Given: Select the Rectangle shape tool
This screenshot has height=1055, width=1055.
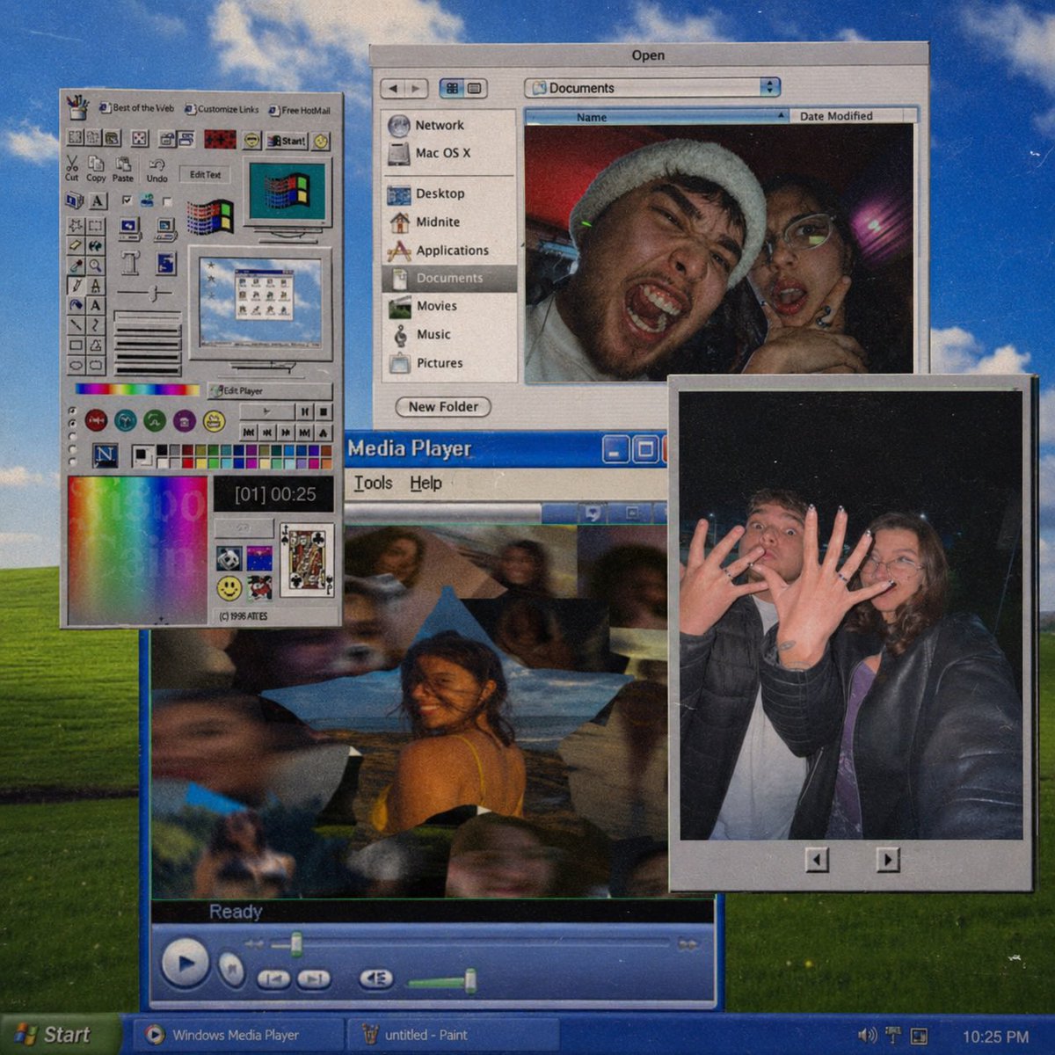Looking at the screenshot, I should [76, 345].
